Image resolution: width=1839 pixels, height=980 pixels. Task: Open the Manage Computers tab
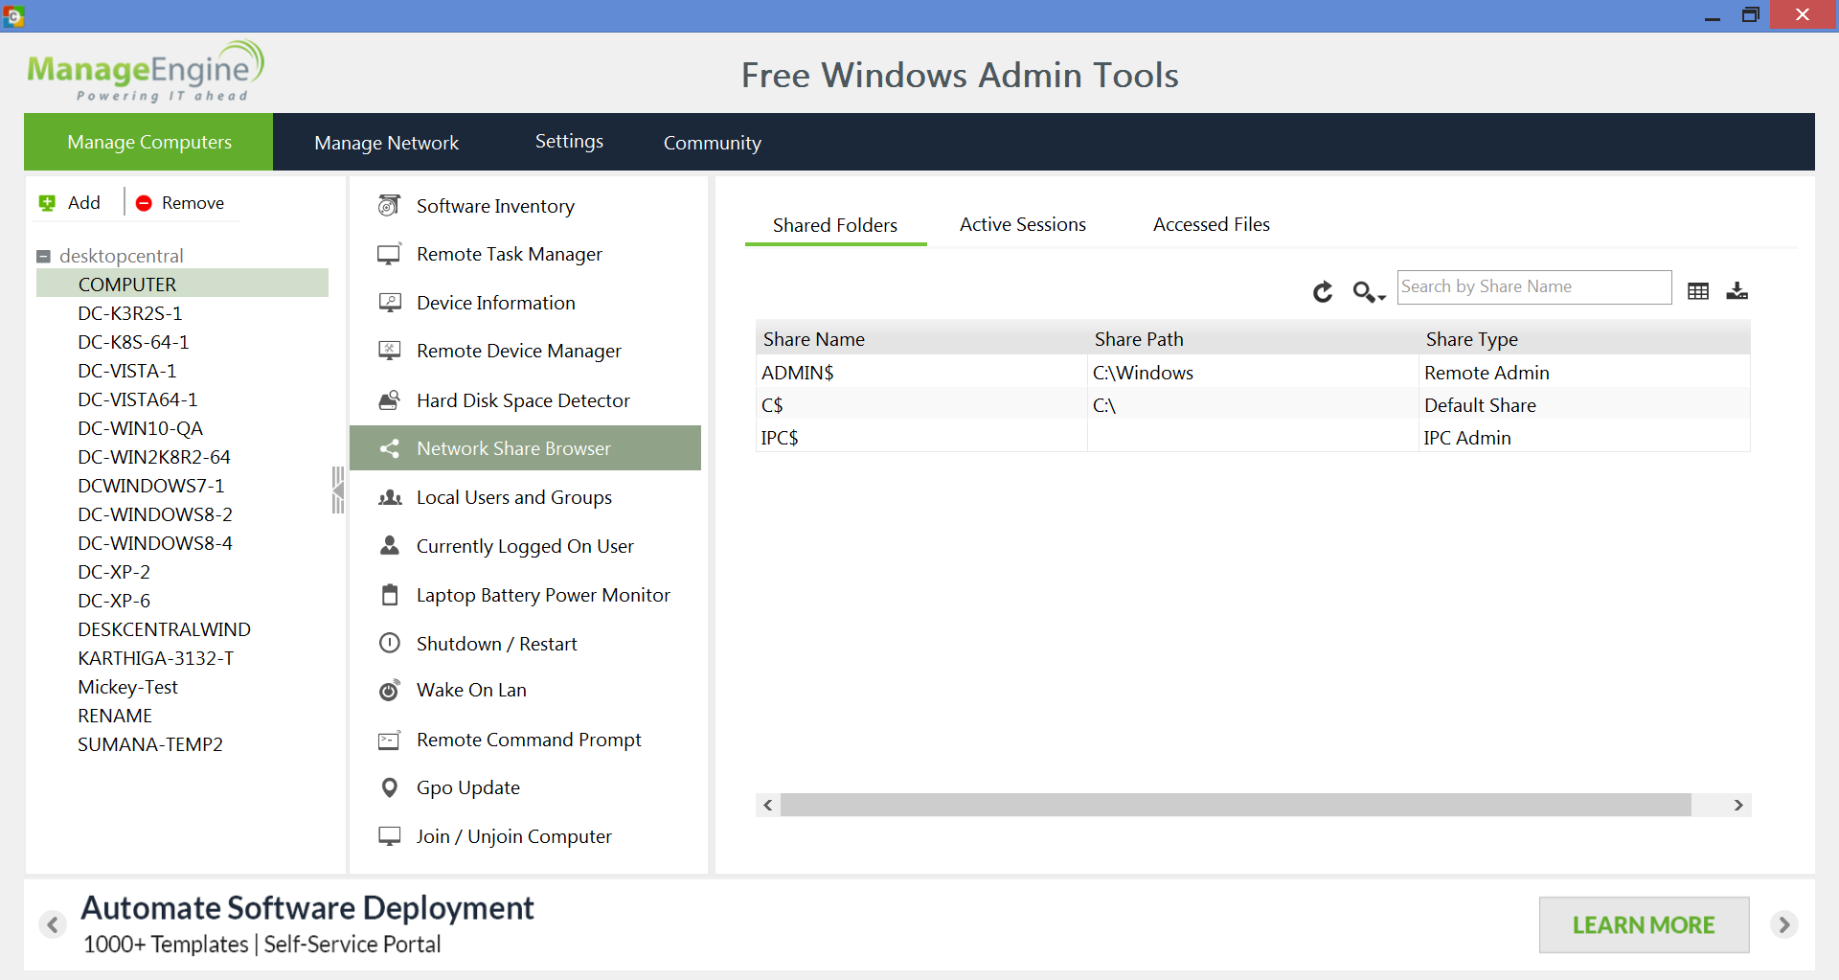tap(148, 142)
